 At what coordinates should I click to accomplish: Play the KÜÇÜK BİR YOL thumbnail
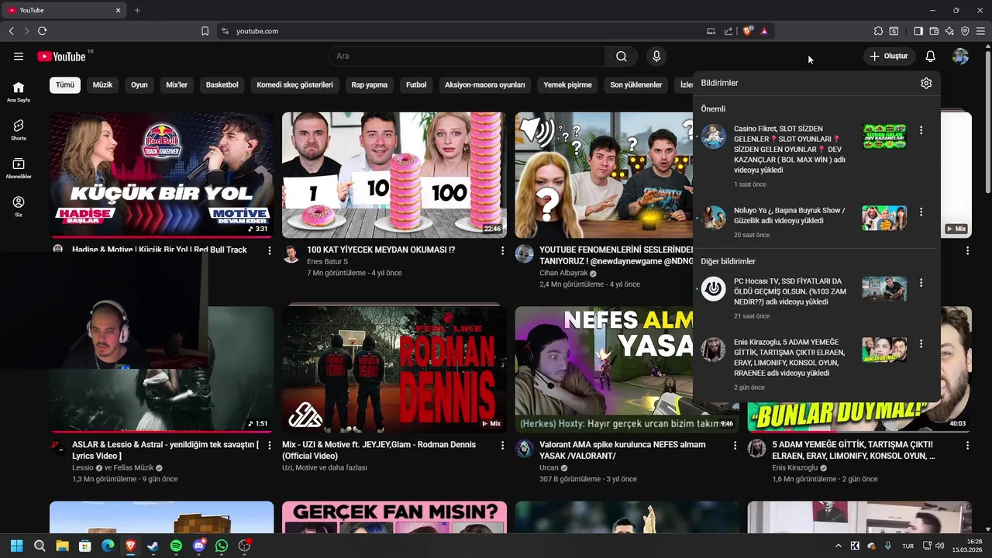point(162,175)
